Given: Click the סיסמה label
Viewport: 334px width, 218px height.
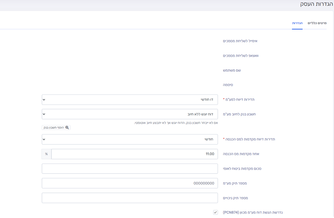Looking at the screenshot, I should click(228, 85).
